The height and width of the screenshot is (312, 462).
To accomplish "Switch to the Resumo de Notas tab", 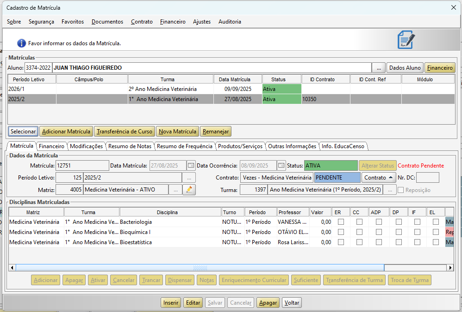I will 130,146.
